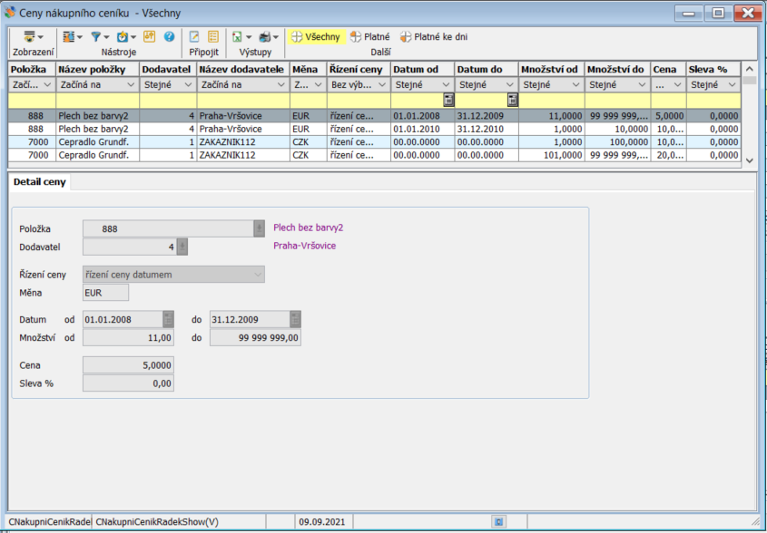Select the Detail ceny tab
The image size is (767, 533).
tap(41, 182)
